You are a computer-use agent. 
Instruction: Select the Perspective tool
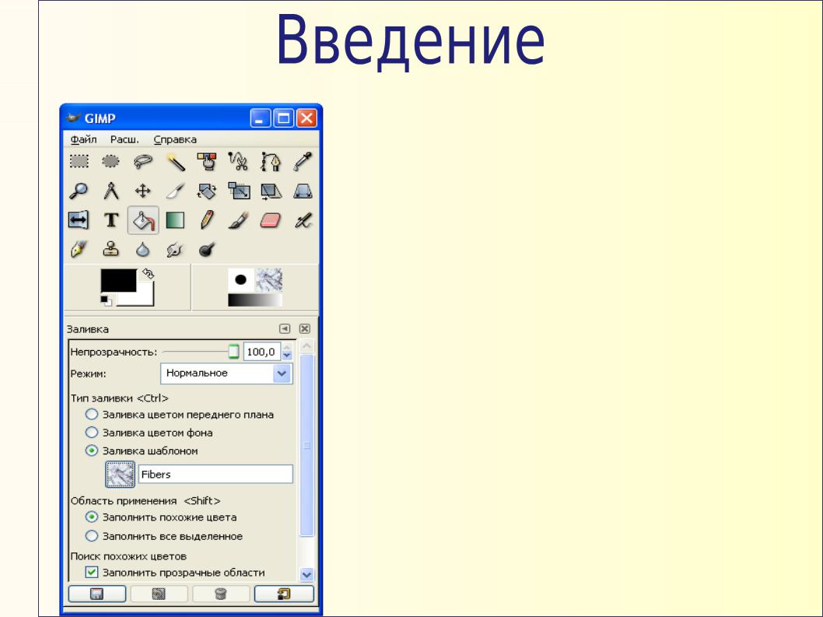pos(303,191)
